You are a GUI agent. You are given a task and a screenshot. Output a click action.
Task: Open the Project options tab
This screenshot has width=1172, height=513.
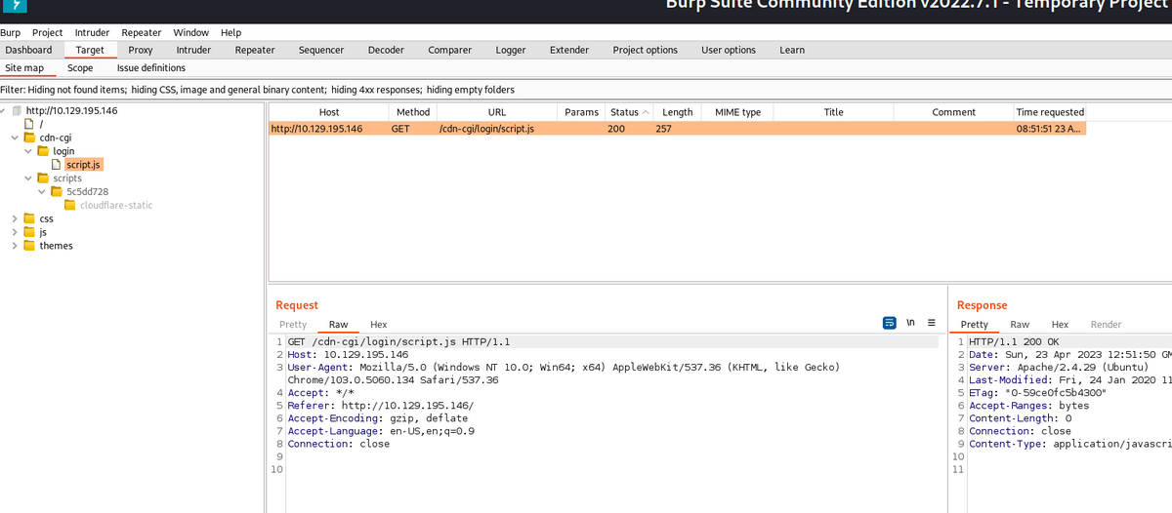(645, 50)
